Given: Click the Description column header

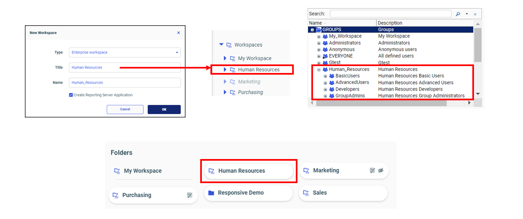Looking at the screenshot, I should click(390, 23).
